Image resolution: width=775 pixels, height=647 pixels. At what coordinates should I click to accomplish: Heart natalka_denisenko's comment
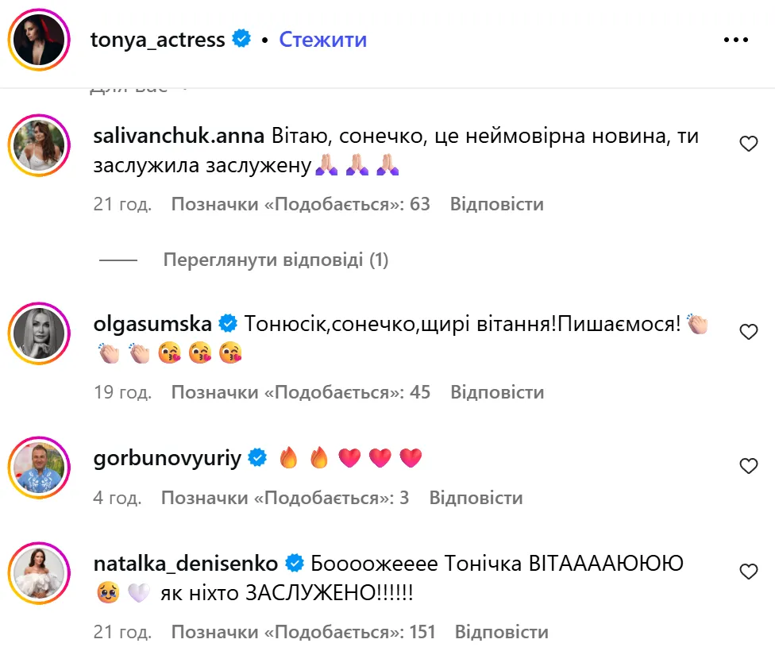click(x=748, y=572)
